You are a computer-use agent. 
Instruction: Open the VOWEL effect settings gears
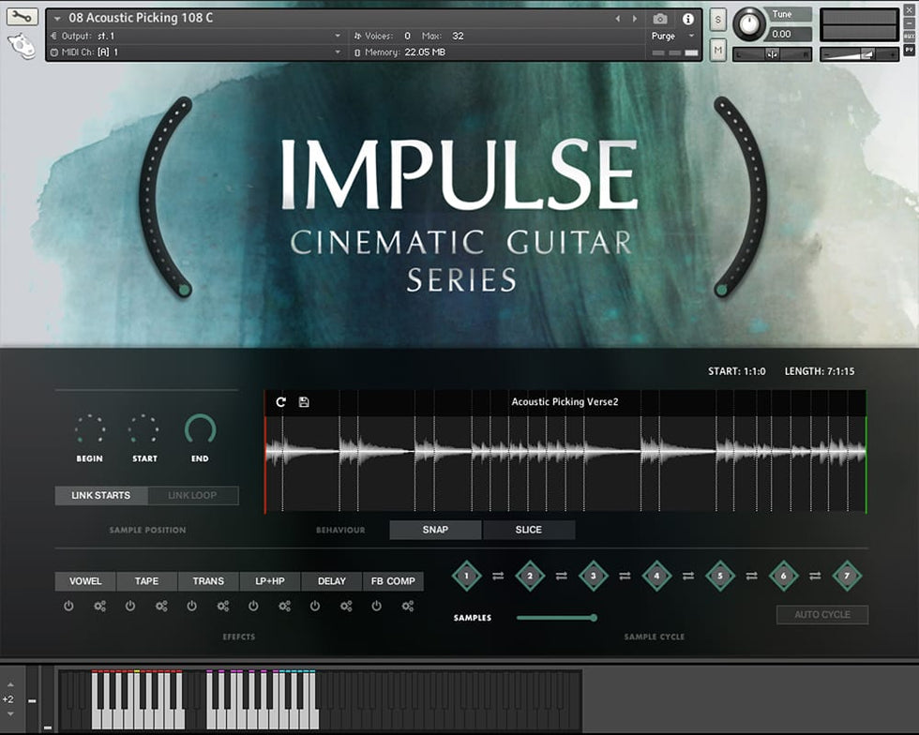[x=100, y=607]
